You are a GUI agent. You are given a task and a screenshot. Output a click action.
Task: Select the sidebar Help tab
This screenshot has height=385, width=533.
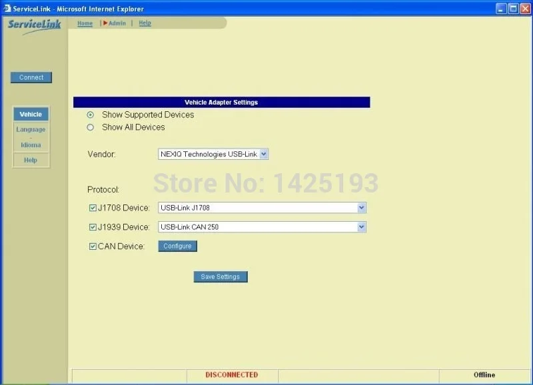31,160
